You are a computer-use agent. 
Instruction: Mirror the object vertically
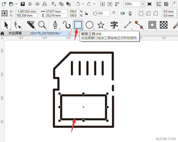click(130, 13)
